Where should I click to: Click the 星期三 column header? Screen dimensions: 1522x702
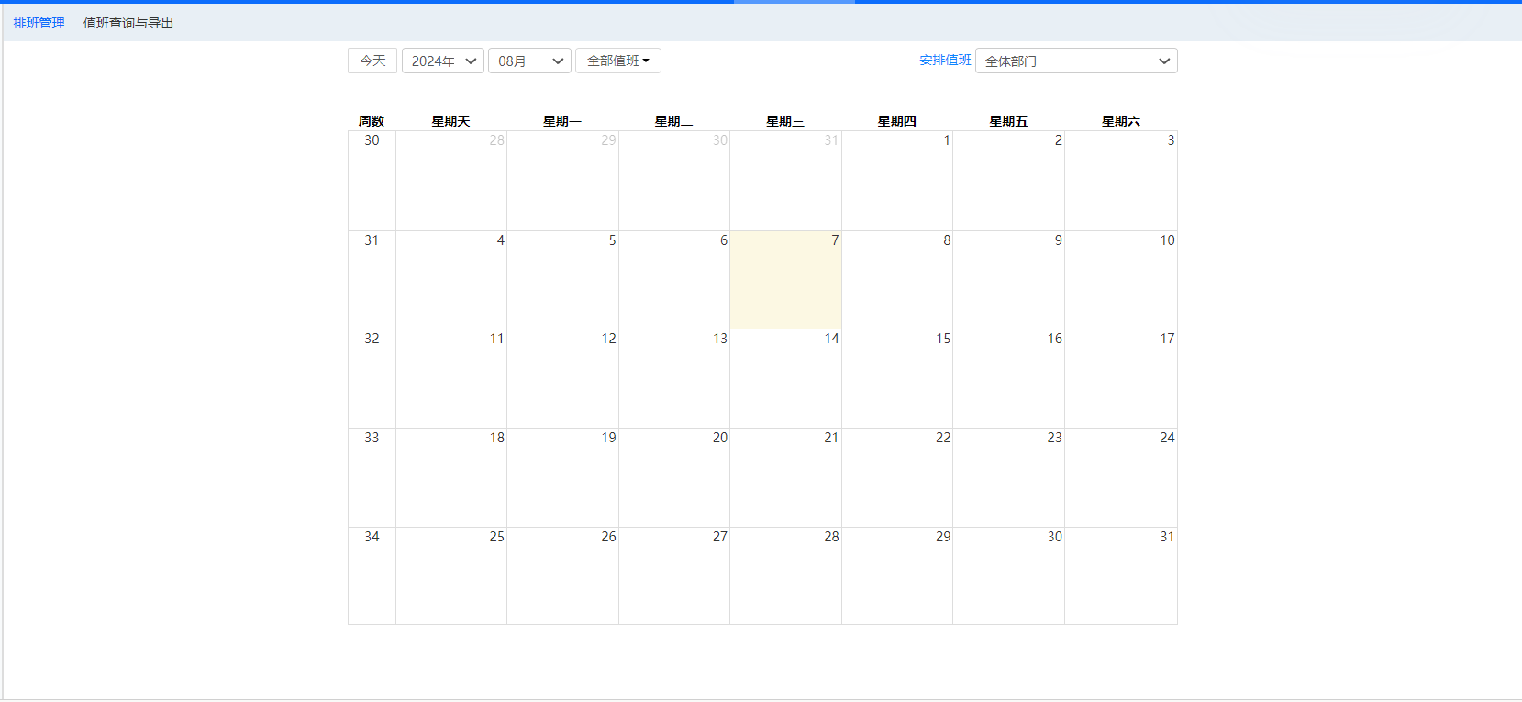785,121
